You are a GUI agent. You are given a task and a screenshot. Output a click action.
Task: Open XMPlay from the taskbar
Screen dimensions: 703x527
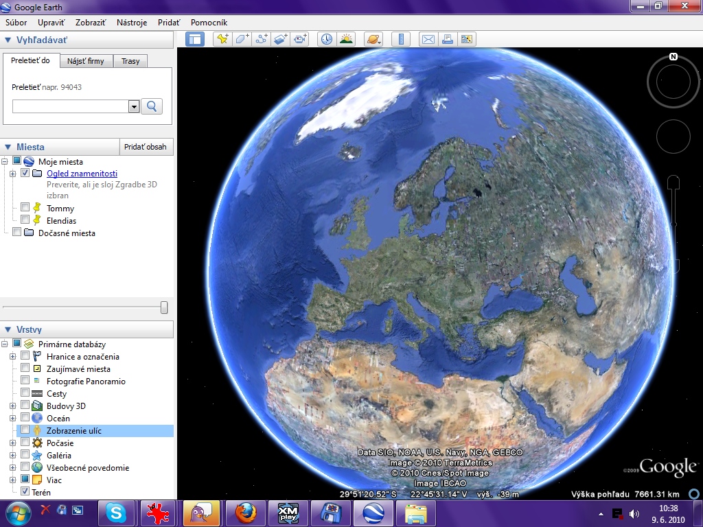(x=288, y=513)
